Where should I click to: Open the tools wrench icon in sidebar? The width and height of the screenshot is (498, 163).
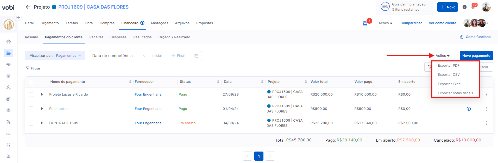(9, 122)
